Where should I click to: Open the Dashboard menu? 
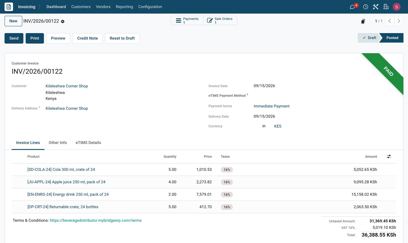(x=56, y=7)
